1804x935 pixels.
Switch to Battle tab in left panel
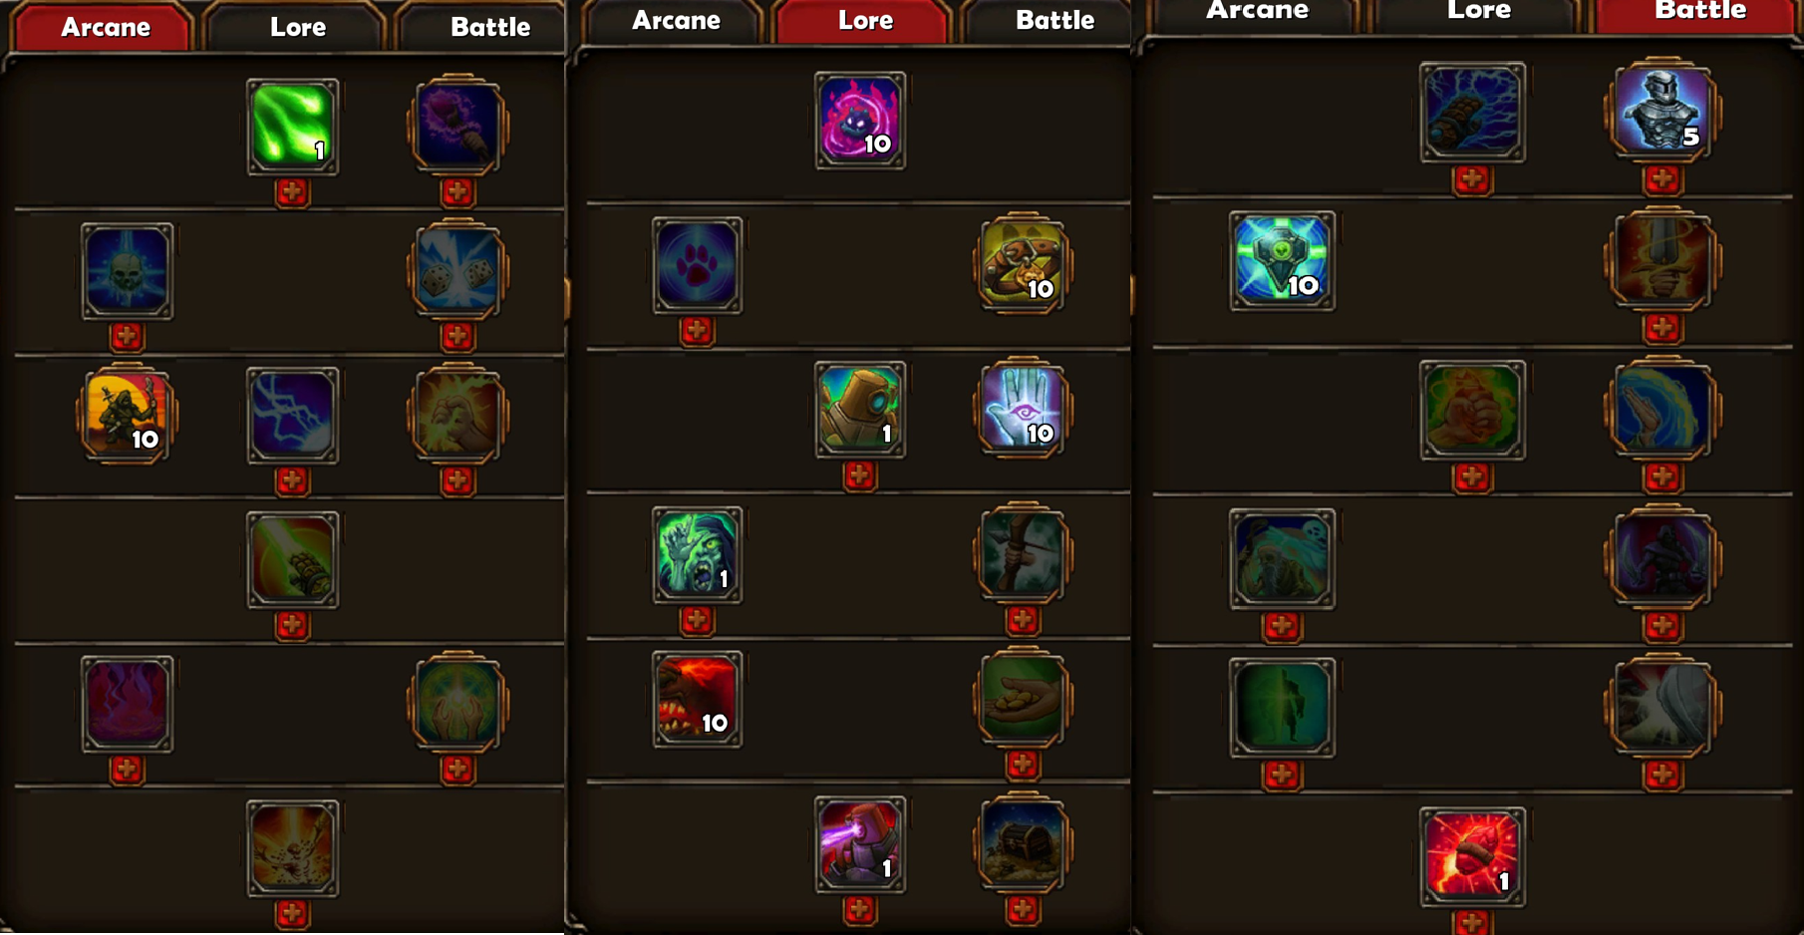(x=489, y=27)
